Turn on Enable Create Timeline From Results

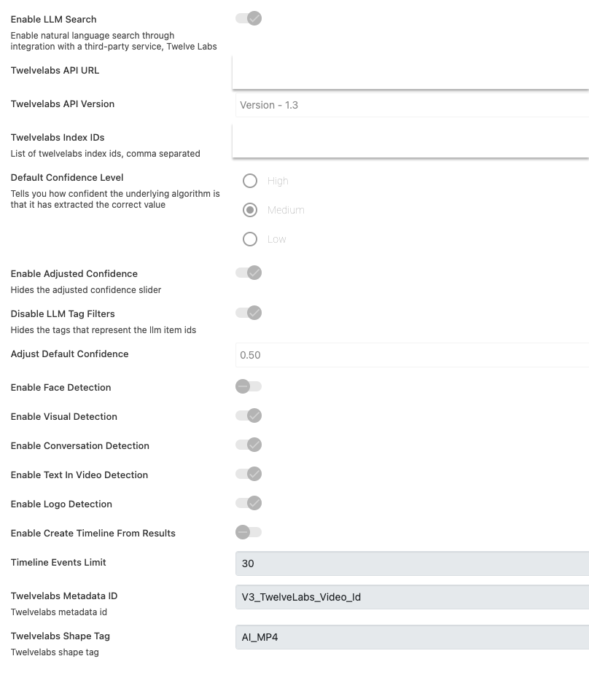(249, 532)
